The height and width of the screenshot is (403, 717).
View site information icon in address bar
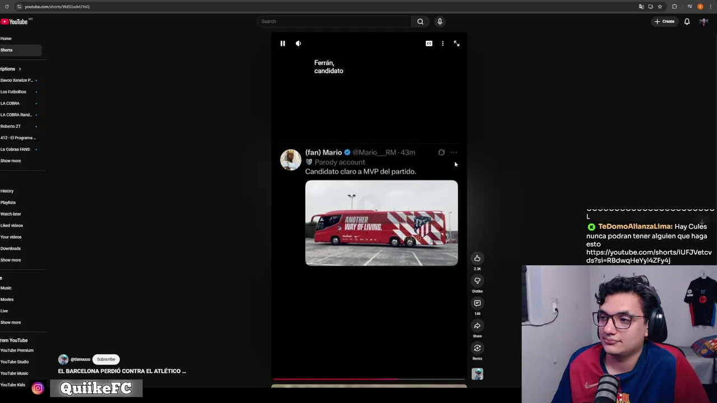pos(19,7)
